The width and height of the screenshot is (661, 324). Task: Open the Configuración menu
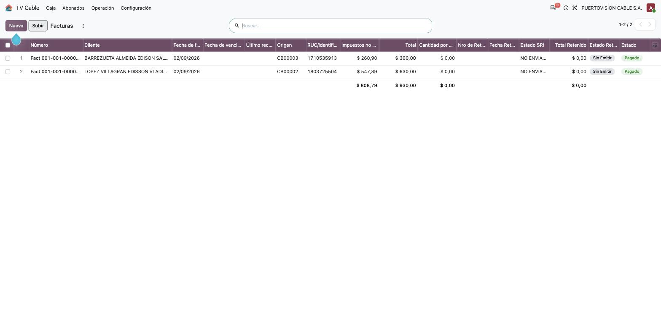136,8
